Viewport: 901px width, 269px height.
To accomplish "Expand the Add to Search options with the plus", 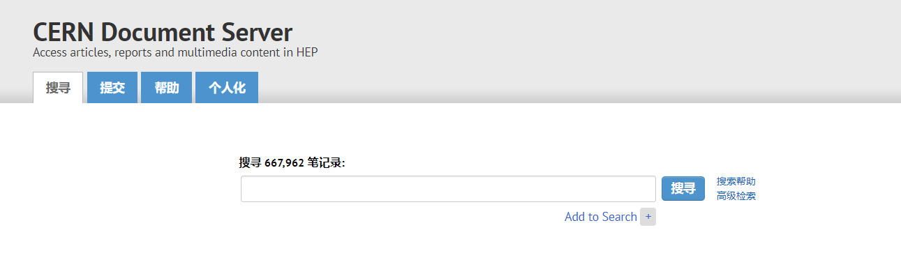I will point(648,217).
